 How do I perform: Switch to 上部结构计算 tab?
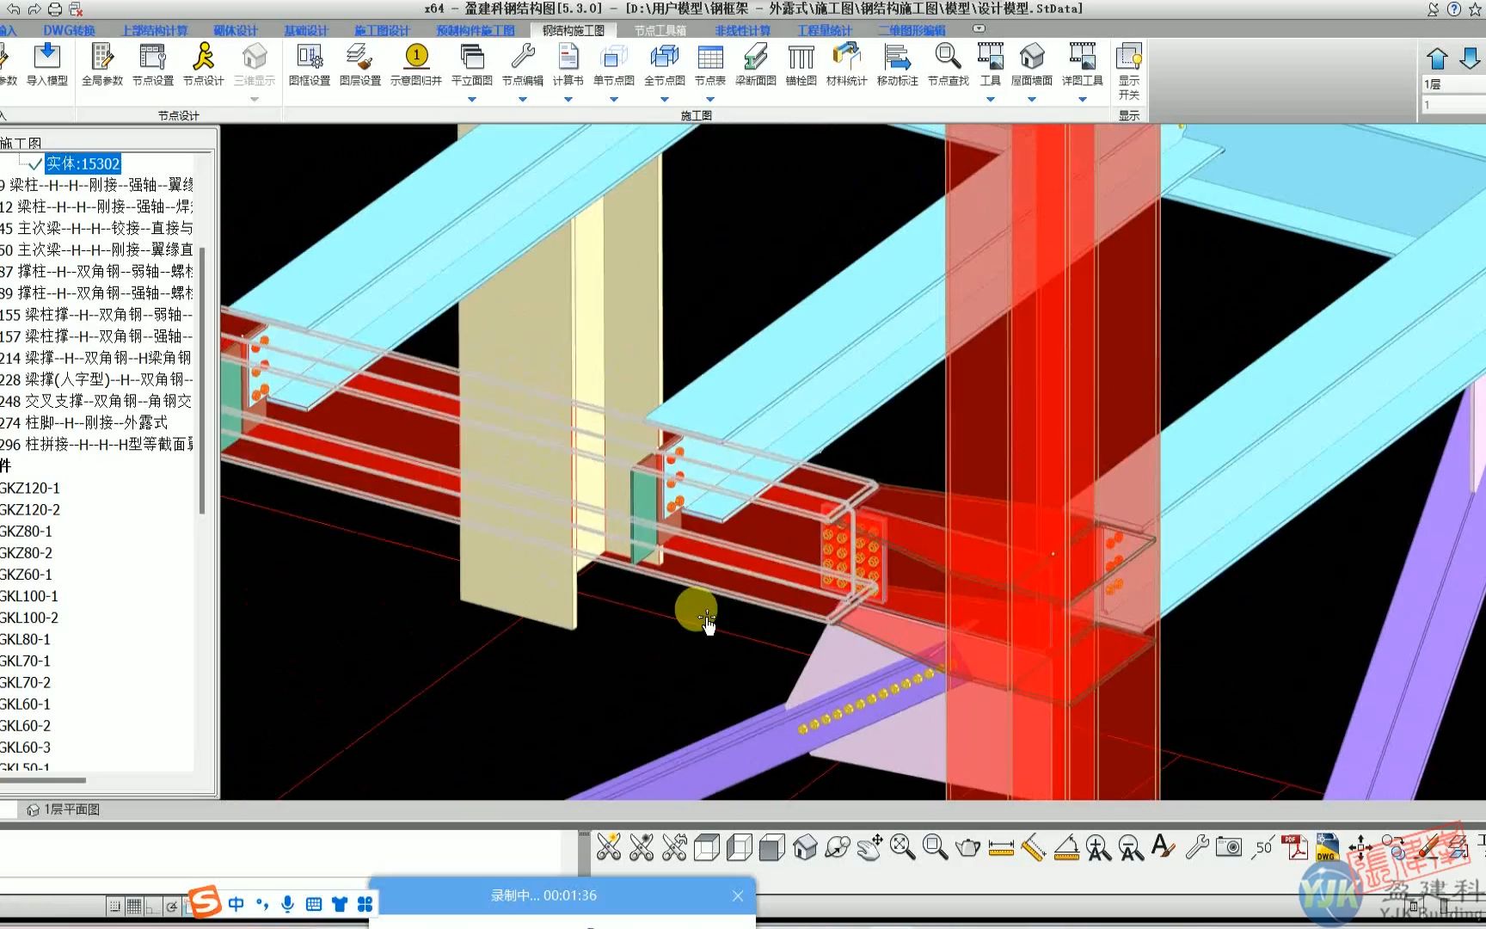(155, 30)
